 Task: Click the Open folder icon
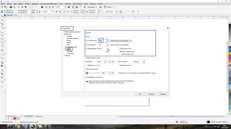pos(5,7)
